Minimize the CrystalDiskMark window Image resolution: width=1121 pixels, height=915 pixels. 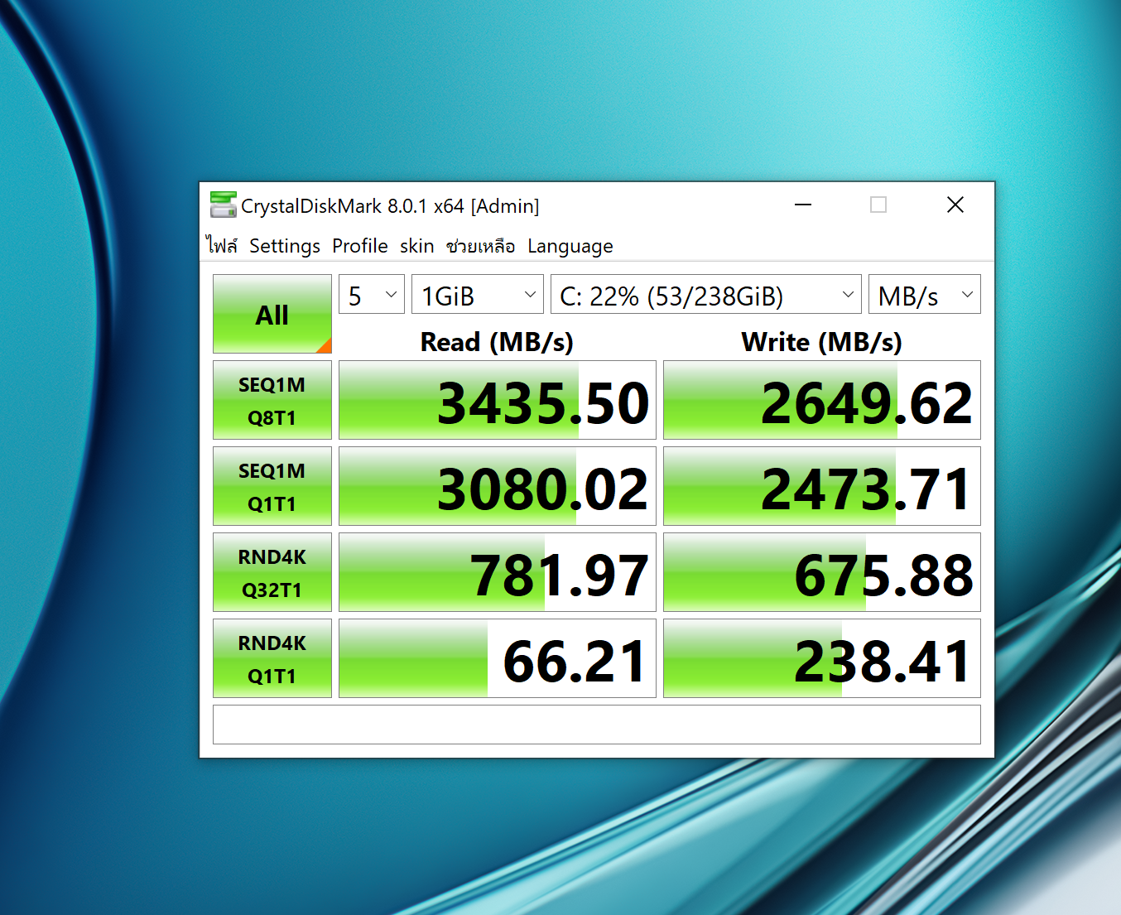pos(803,205)
